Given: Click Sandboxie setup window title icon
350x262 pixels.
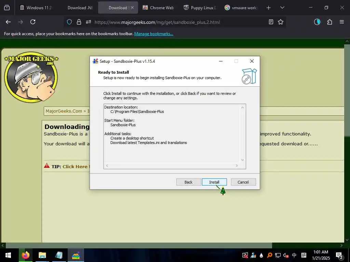Looking at the screenshot, I should pyautogui.click(x=95, y=61).
